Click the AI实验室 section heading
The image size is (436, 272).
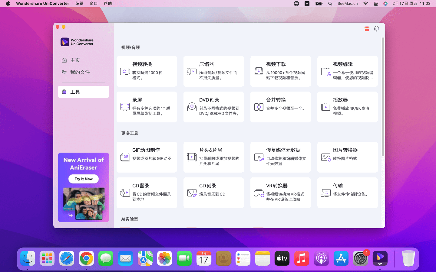click(130, 219)
